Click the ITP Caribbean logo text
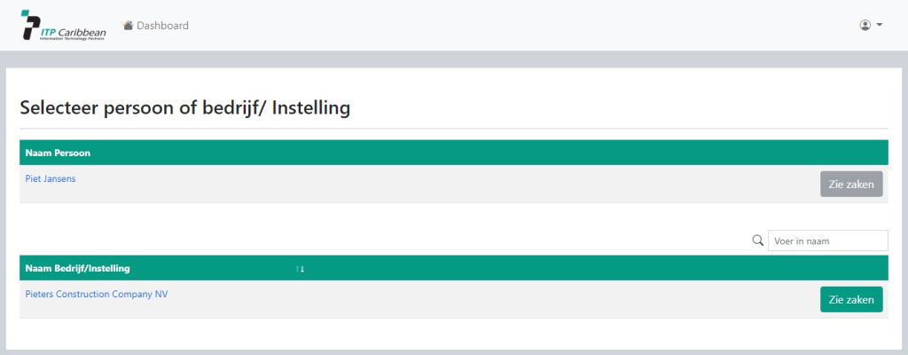908x355 pixels. click(74, 31)
